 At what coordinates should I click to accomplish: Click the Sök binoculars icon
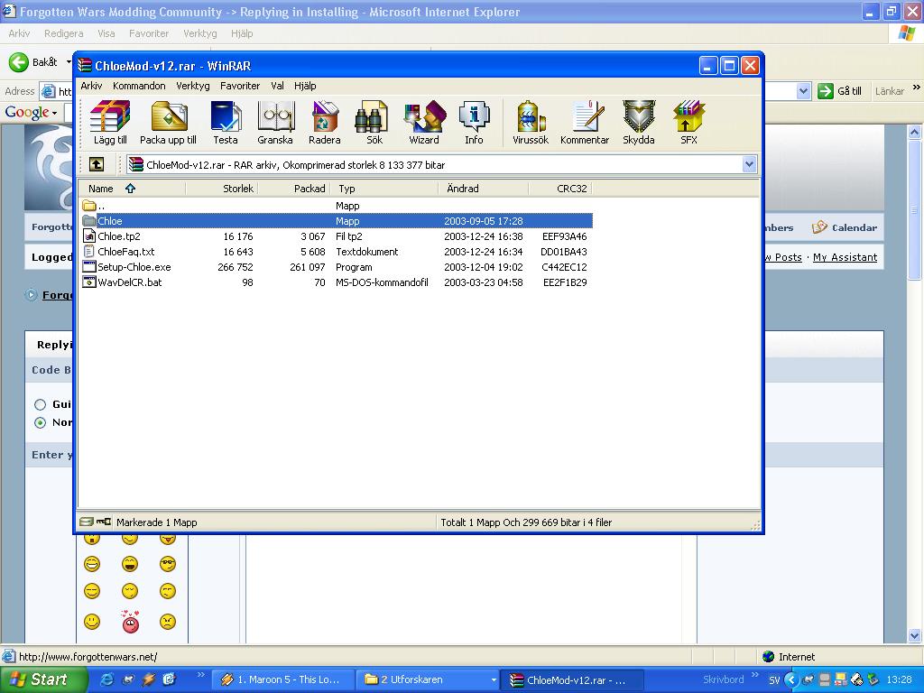pyautogui.click(x=374, y=123)
